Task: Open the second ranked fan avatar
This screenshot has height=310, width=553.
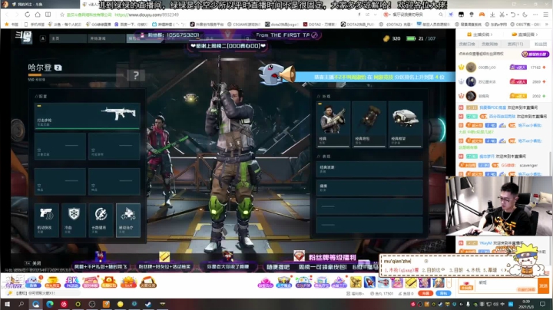Action: (x=471, y=81)
